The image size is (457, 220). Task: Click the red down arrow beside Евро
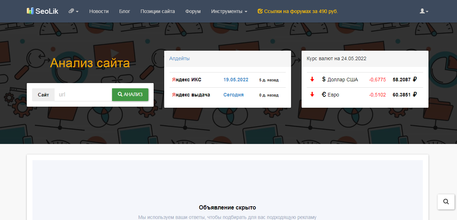[x=312, y=95]
